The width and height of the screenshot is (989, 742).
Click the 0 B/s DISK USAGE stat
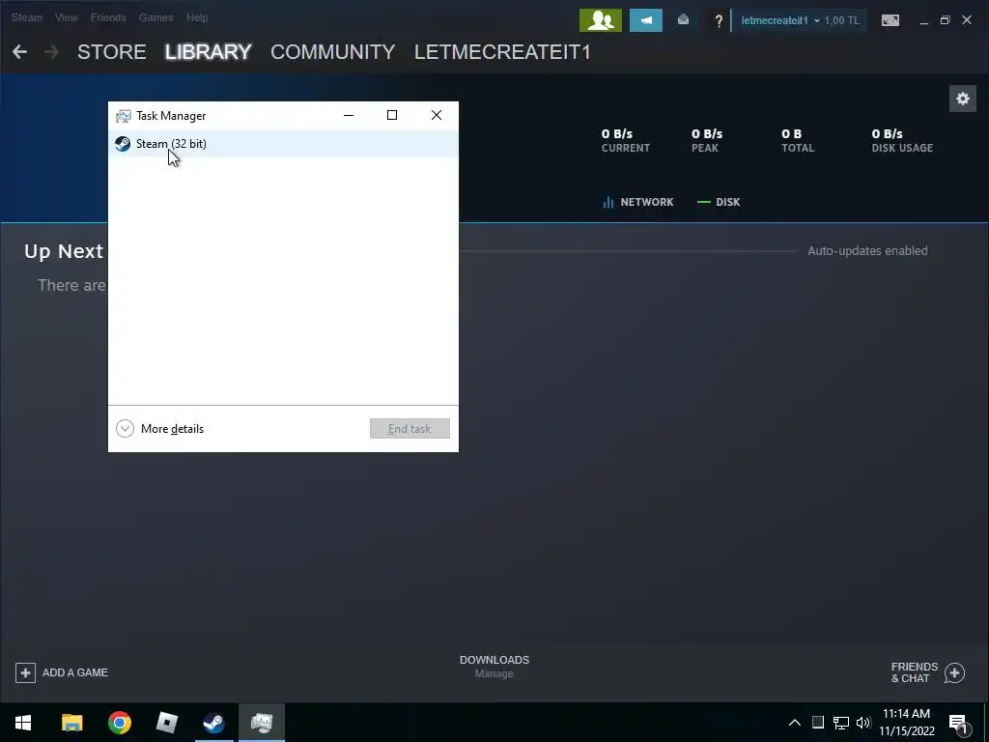tap(902, 140)
